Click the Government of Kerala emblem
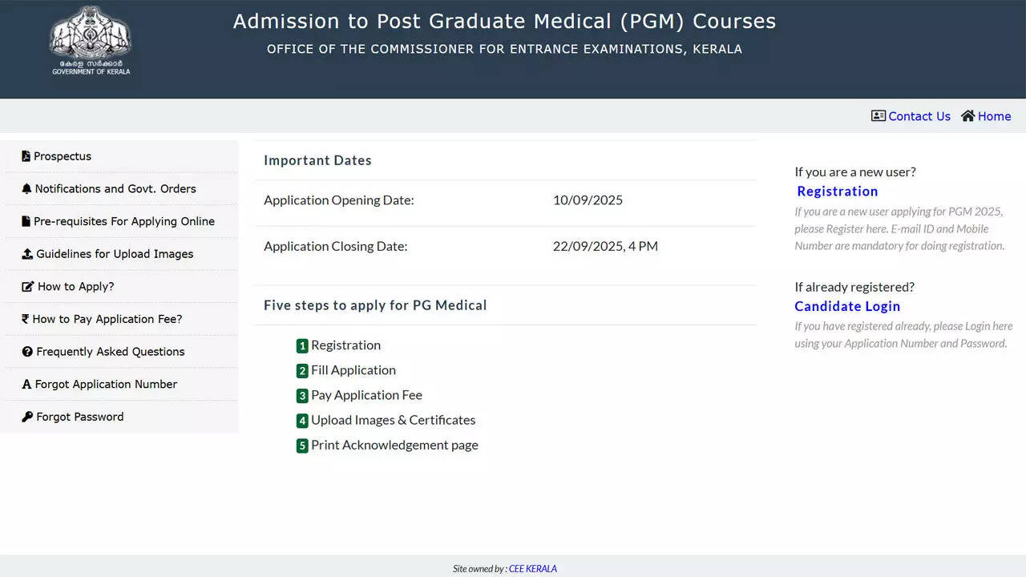Viewport: 1026px width, 577px height. point(91,40)
